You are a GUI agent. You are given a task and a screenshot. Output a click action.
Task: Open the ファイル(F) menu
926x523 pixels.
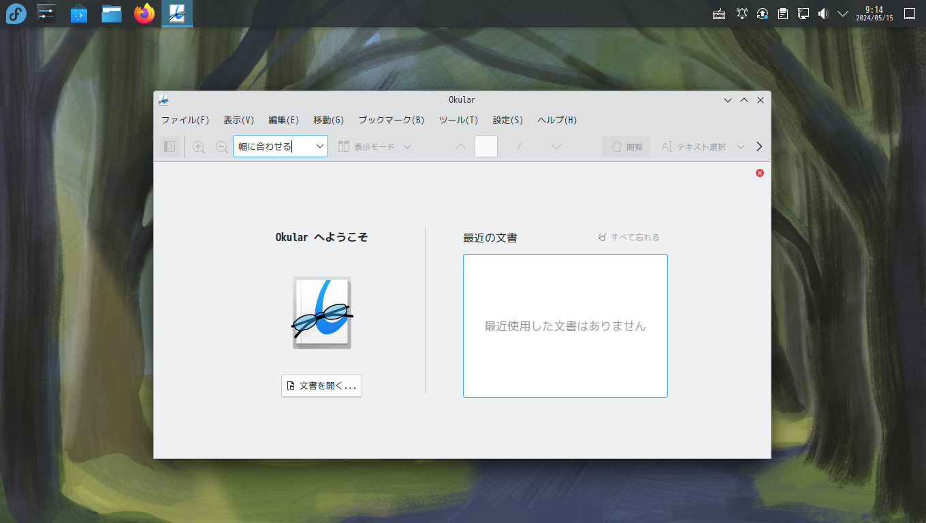185,120
